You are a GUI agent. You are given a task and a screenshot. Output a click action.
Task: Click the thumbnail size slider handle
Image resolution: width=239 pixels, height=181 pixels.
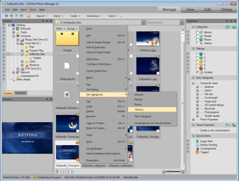point(170,172)
